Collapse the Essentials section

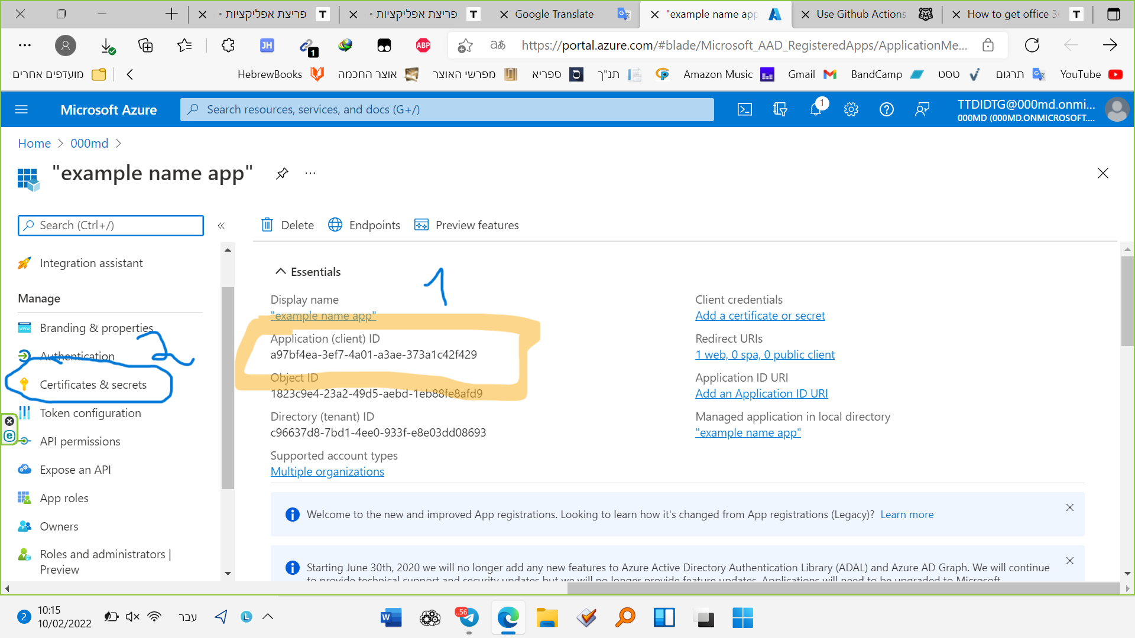(x=280, y=272)
